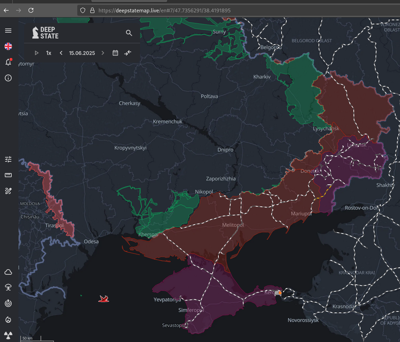Select the ruler measurement tool

tap(8, 175)
